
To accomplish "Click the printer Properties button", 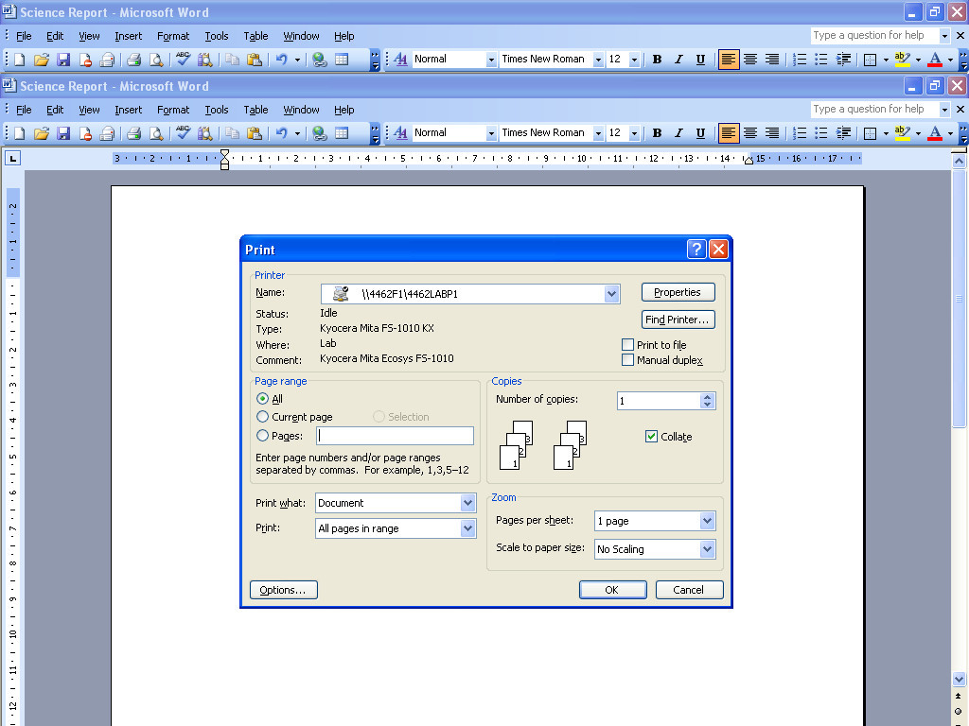I will pos(678,292).
